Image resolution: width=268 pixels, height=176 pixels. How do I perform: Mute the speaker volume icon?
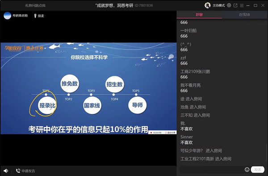tap(6, 171)
